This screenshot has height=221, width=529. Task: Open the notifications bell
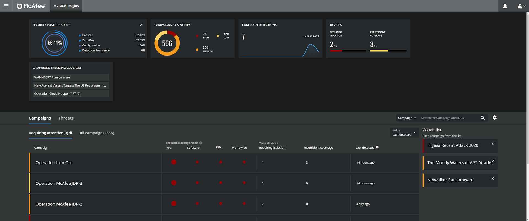[505, 6]
